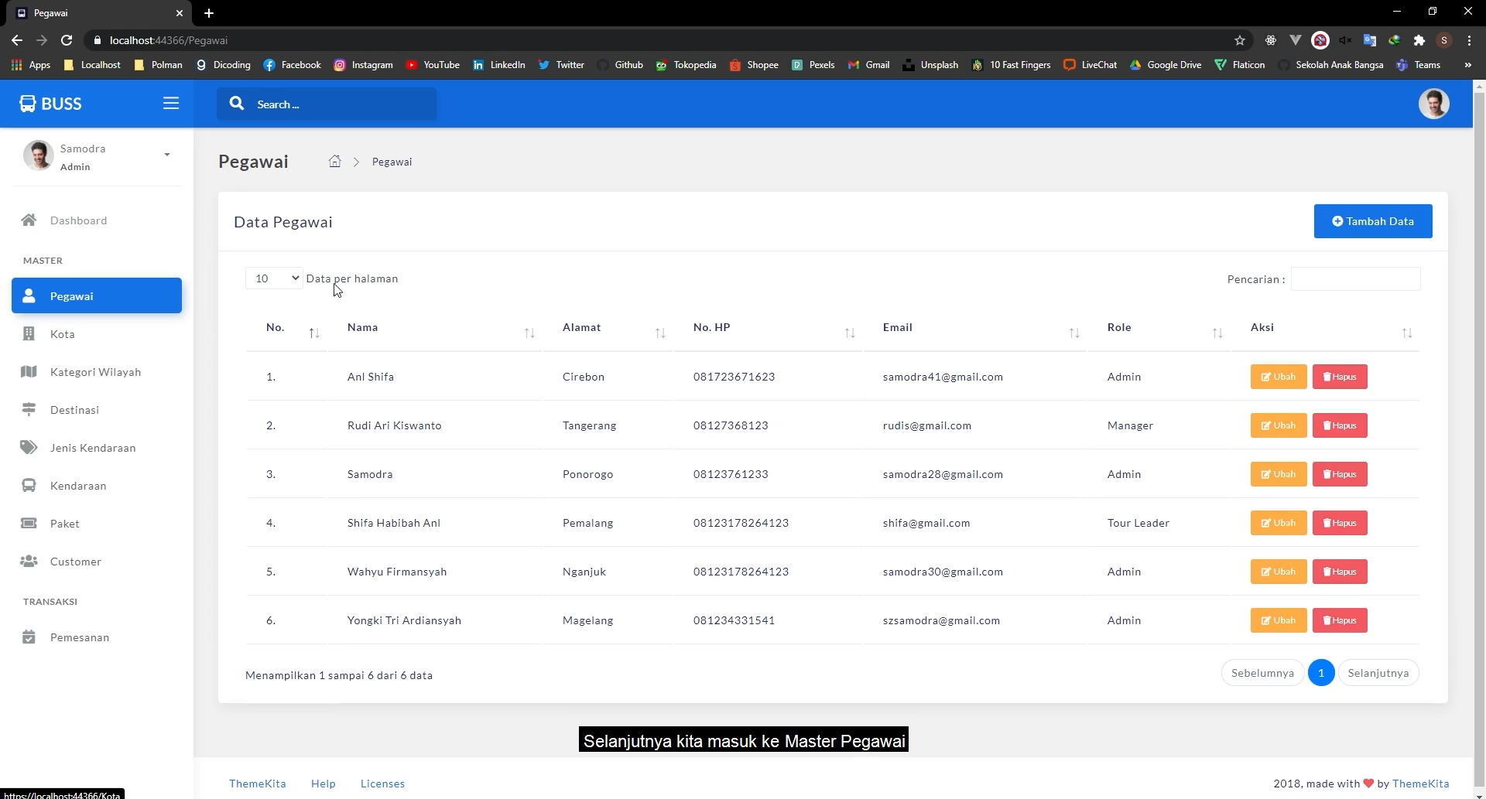Click email samodra41@gmail.com cell

[943, 377]
